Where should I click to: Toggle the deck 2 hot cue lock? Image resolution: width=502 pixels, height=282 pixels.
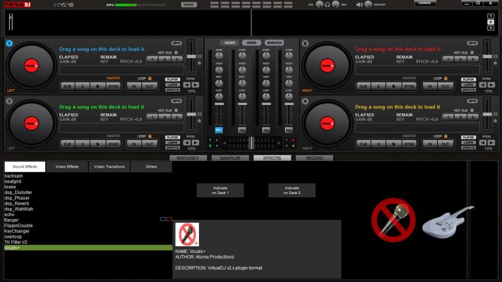(472, 52)
